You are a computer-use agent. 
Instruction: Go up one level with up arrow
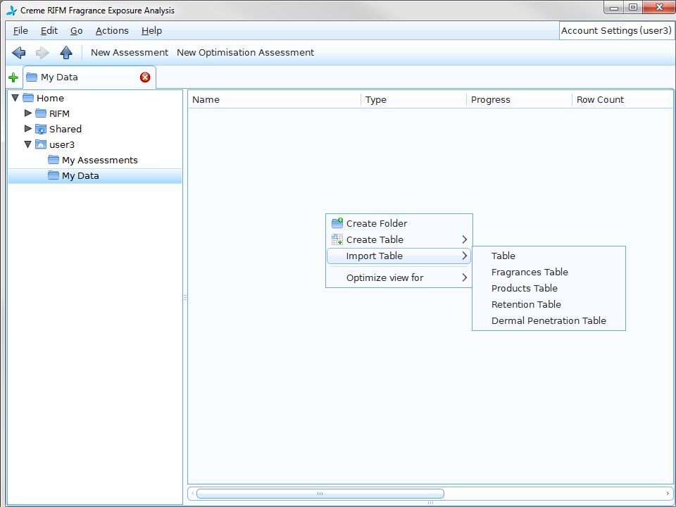[66, 53]
